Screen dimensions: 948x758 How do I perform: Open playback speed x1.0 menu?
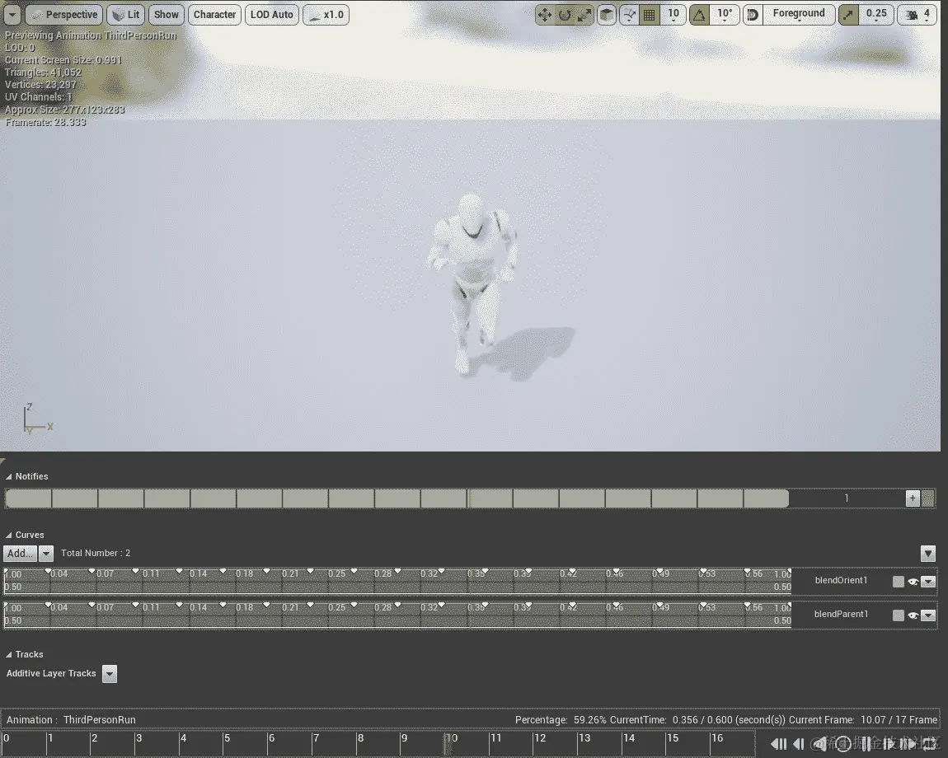(326, 15)
